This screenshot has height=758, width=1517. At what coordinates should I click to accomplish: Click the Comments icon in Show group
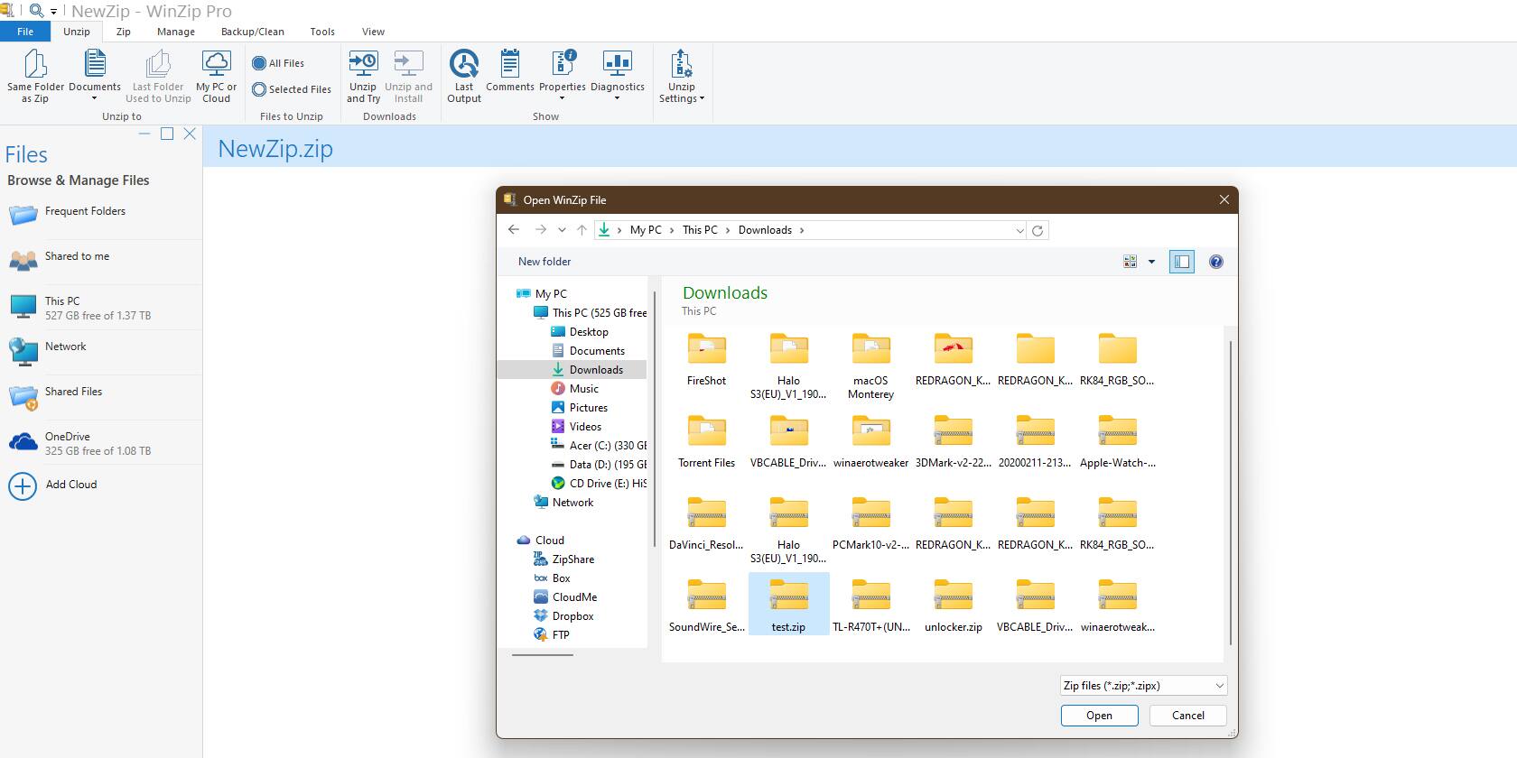click(510, 65)
